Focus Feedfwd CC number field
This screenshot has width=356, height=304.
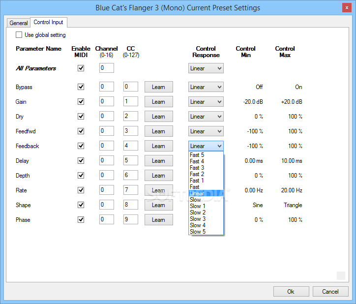point(130,131)
